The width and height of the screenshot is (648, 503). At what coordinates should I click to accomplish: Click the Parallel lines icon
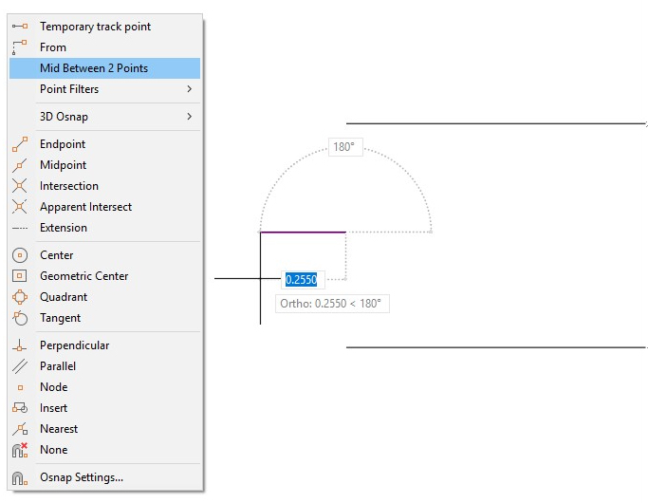[20, 366]
